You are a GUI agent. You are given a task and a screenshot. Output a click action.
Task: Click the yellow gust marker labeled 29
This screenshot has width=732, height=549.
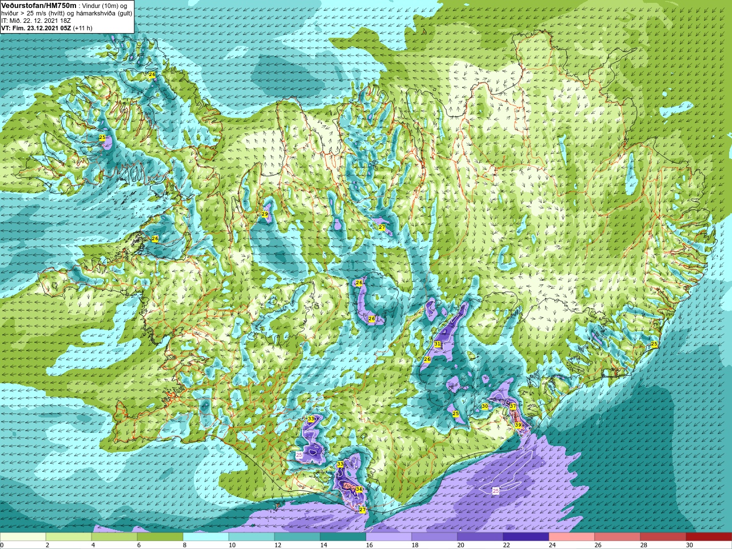[265, 214]
